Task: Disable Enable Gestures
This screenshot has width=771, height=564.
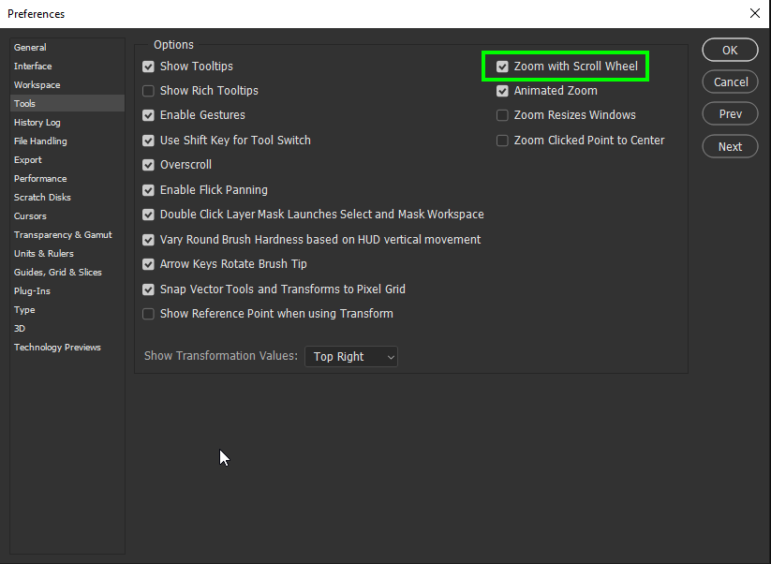Action: (x=148, y=115)
